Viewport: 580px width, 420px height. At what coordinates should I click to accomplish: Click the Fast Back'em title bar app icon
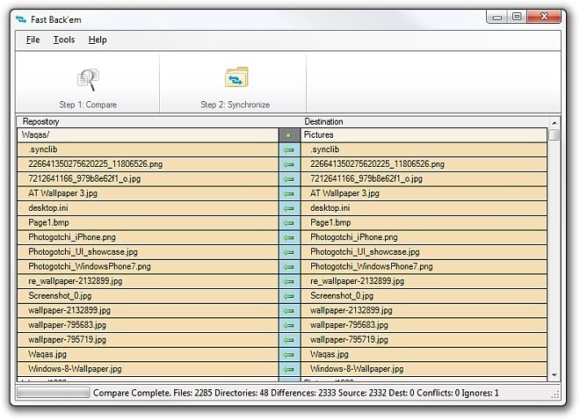[x=22, y=17]
